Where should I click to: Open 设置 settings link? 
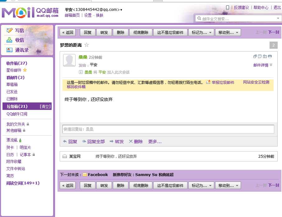point(88,15)
